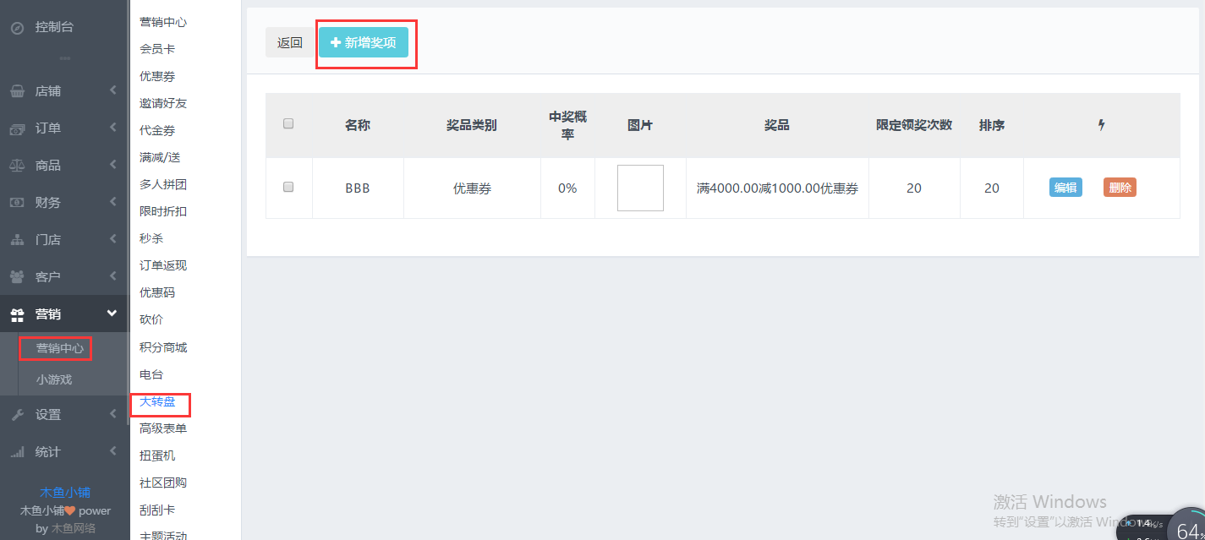
Task: Collapse the 营销 menu chevron
Action: click(112, 314)
